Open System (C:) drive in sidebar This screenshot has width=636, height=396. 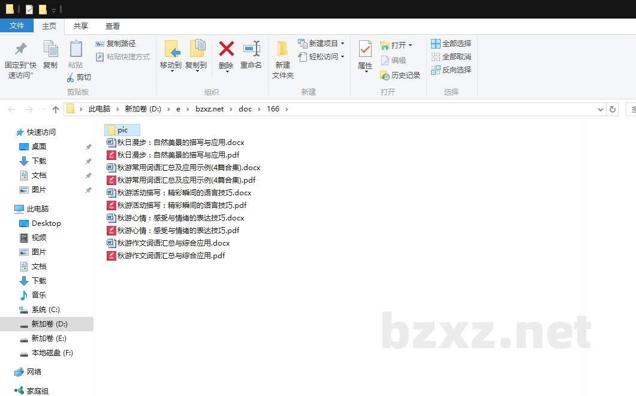point(46,310)
